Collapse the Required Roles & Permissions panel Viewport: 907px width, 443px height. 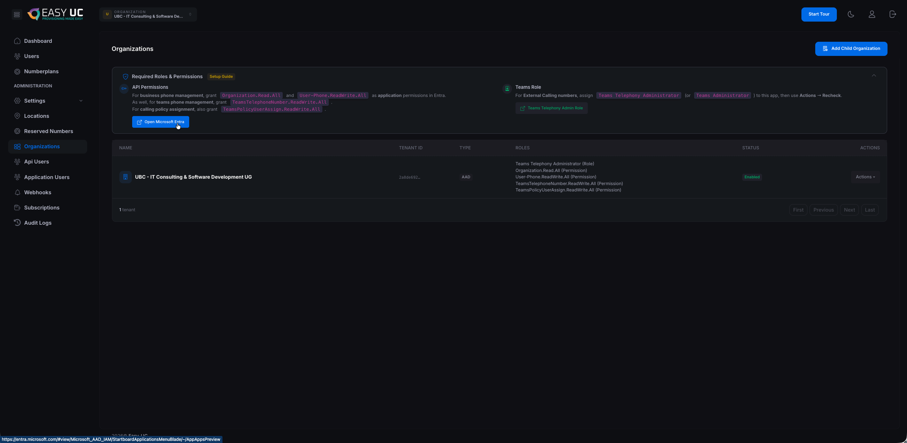click(874, 75)
